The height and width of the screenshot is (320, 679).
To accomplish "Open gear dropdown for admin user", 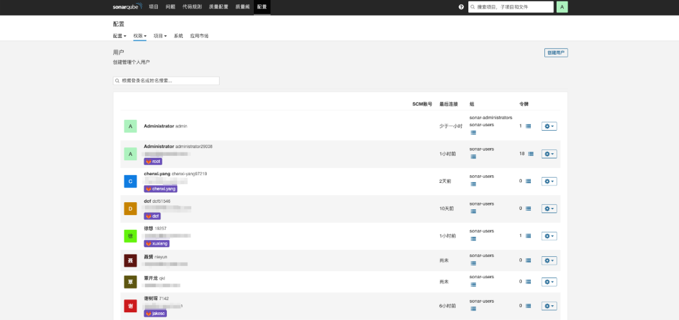I will point(549,126).
